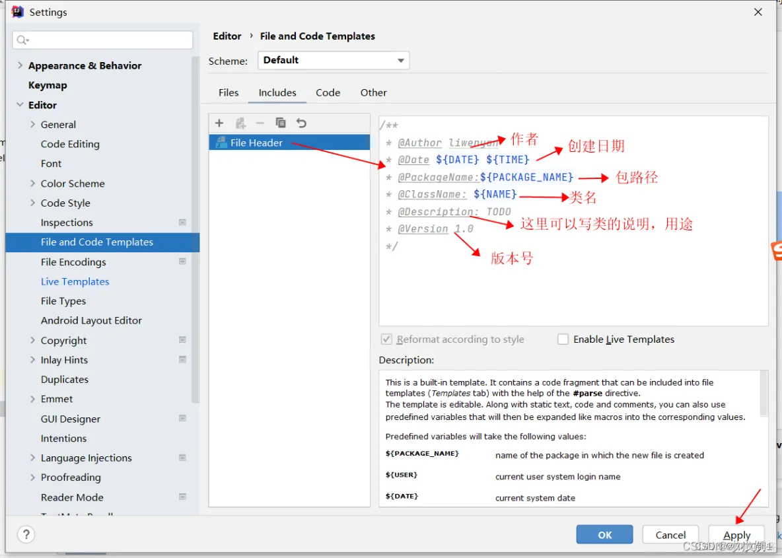Expand the Color Scheme node
This screenshot has height=558, width=782.
click(x=32, y=183)
